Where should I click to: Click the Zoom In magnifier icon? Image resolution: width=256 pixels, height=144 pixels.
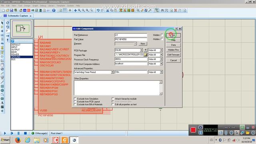pos(79,10)
